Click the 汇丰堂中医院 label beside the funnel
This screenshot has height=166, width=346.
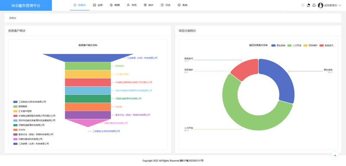pos(122,74)
